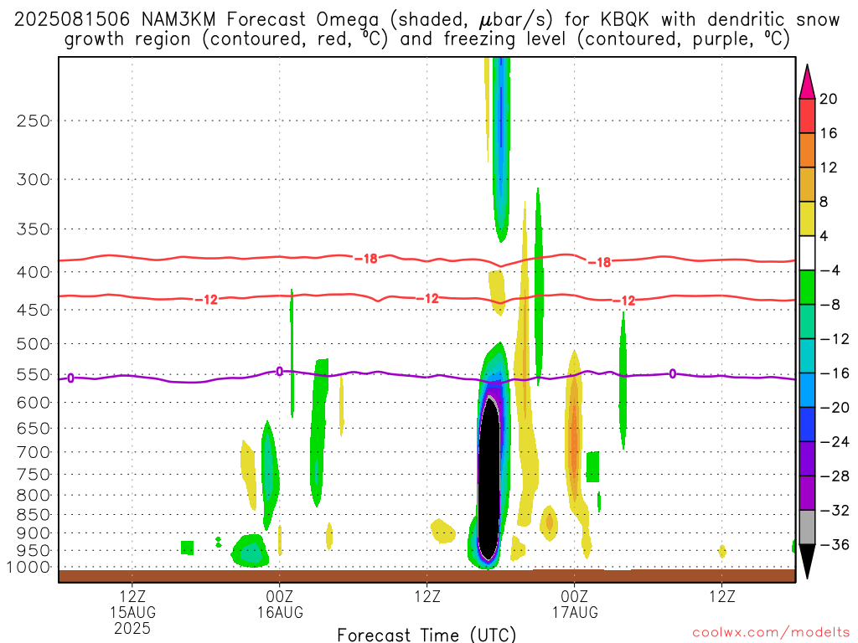
Task: Click the red 16 to 20 colorbar segment
Action: pyautogui.click(x=807, y=116)
